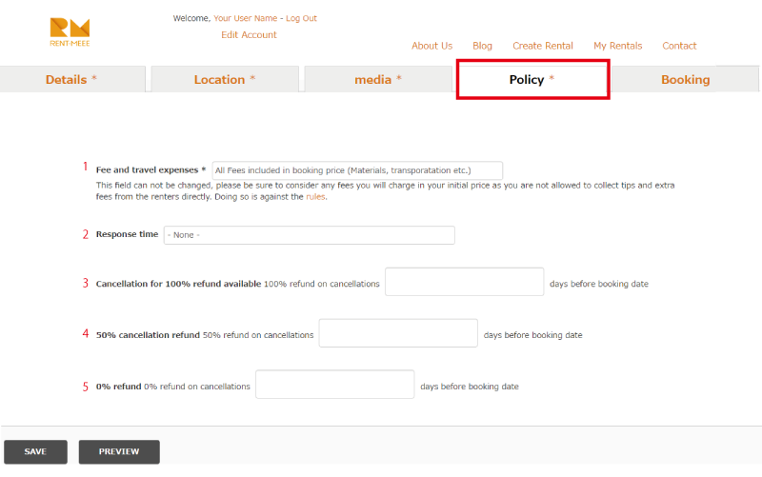The width and height of the screenshot is (762, 477).
Task: Expand the Response time dropdown
Action: [309, 235]
